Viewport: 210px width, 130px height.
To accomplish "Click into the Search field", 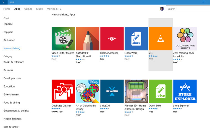I will pos(188,9).
